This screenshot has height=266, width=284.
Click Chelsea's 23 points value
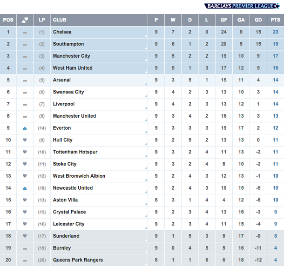(x=276, y=32)
